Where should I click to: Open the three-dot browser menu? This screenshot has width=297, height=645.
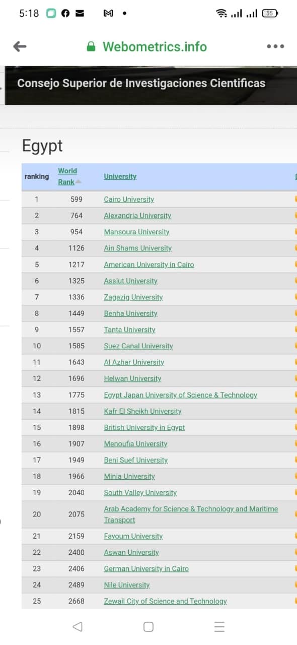point(275,46)
